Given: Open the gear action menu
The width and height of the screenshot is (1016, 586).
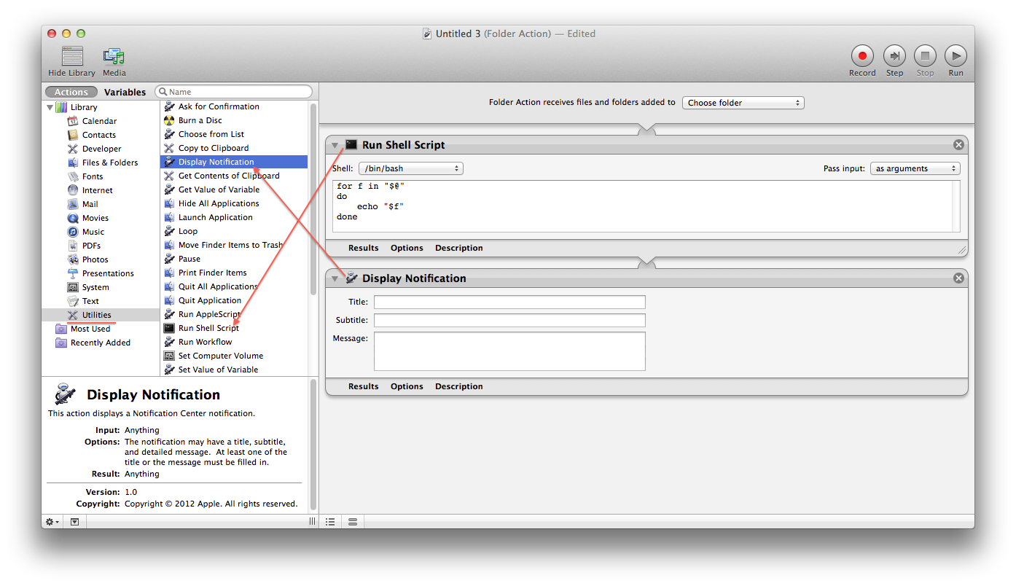Looking at the screenshot, I should 52,522.
